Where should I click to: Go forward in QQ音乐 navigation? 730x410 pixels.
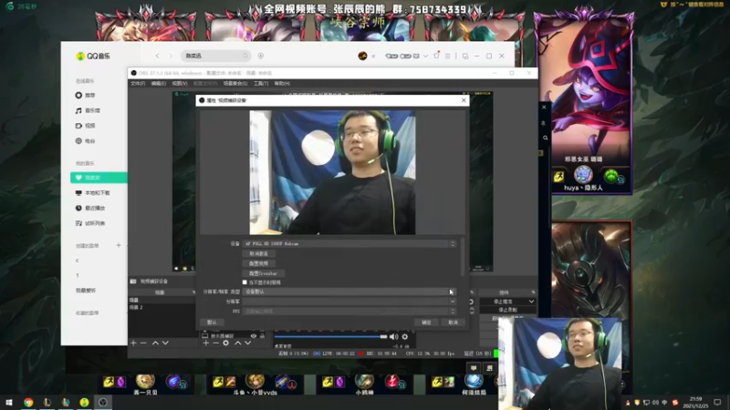(171, 56)
